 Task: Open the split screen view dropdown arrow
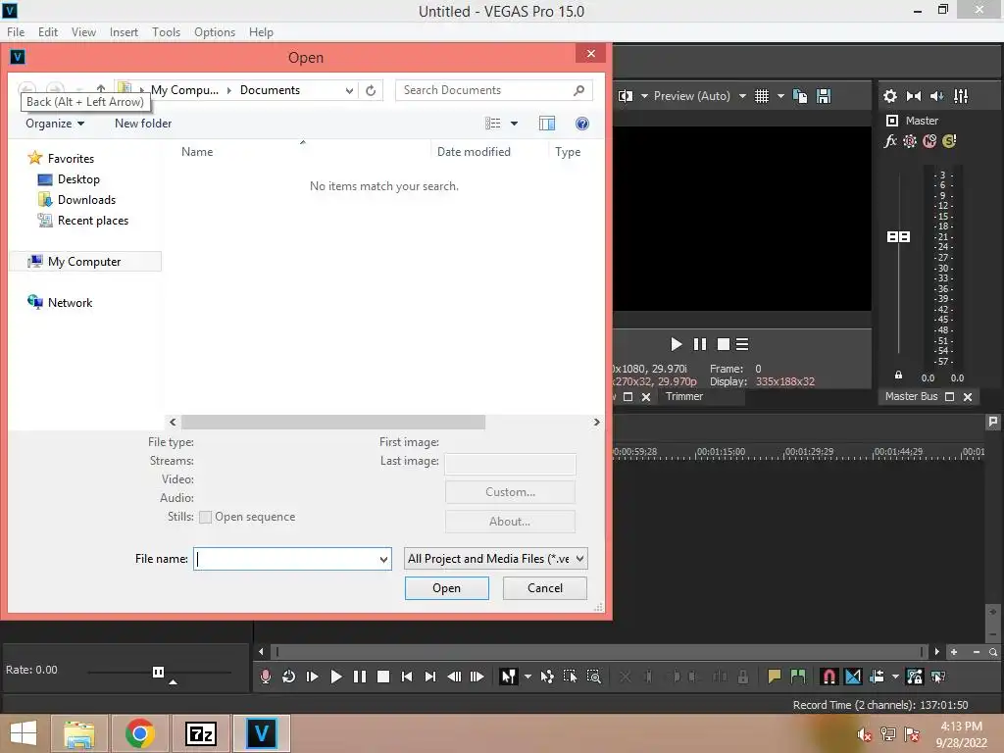click(644, 96)
